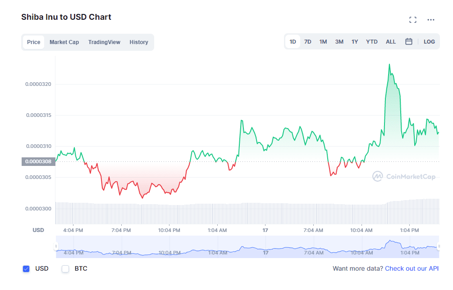453x290 pixels.
Task: Show ALL time price history
Action: [x=391, y=42]
